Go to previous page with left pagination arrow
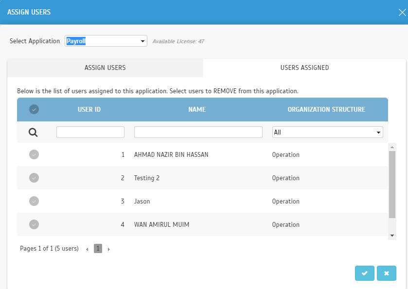Screen dimensions: 408x289 click(87, 249)
